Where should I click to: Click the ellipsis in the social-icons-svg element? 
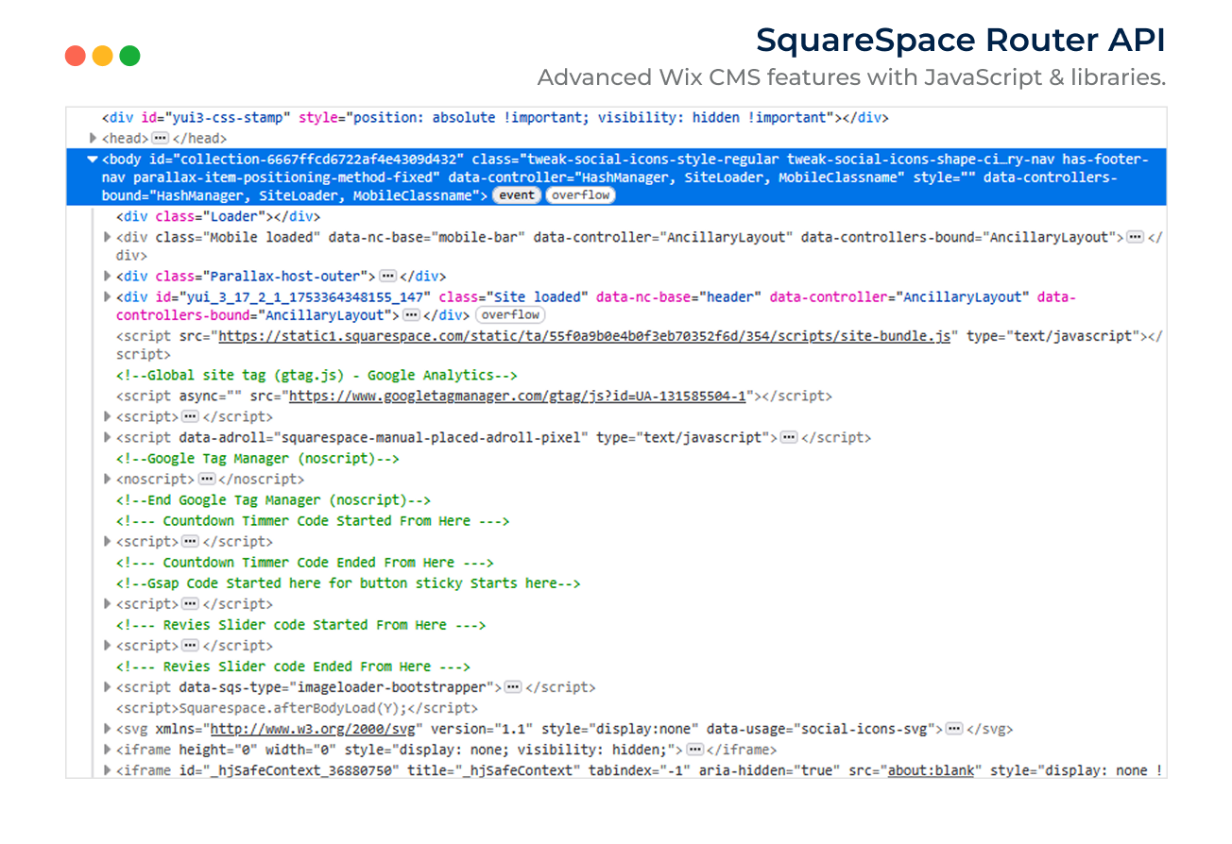click(x=954, y=729)
